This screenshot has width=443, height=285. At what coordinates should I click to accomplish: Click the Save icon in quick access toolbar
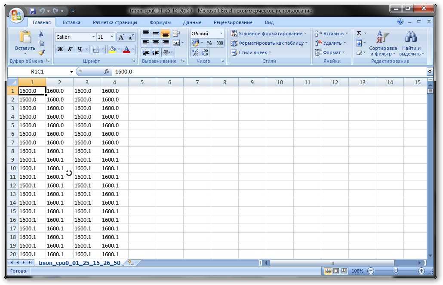[x=33, y=11]
